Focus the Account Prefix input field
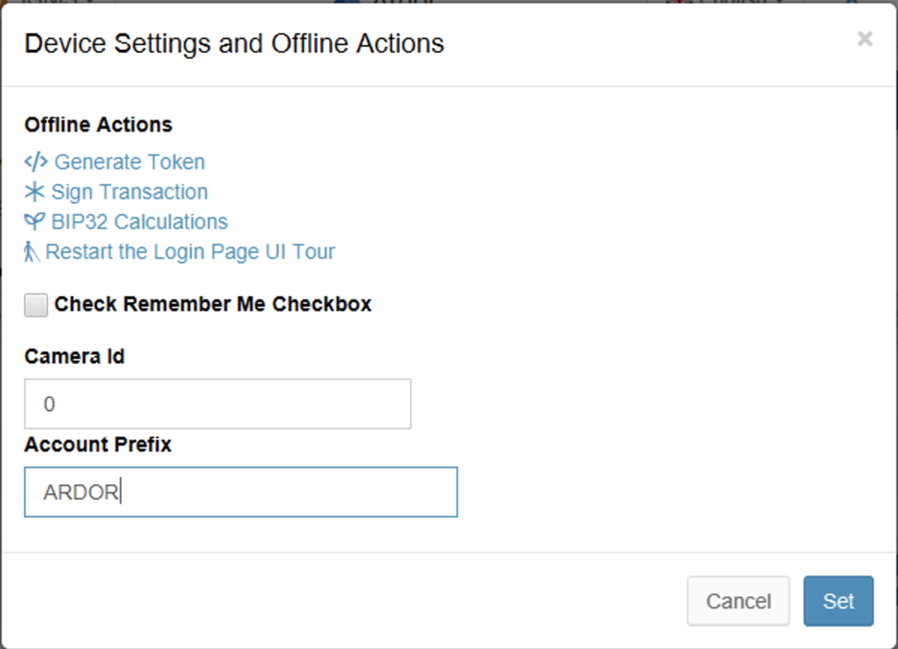This screenshot has width=898, height=649. click(239, 491)
